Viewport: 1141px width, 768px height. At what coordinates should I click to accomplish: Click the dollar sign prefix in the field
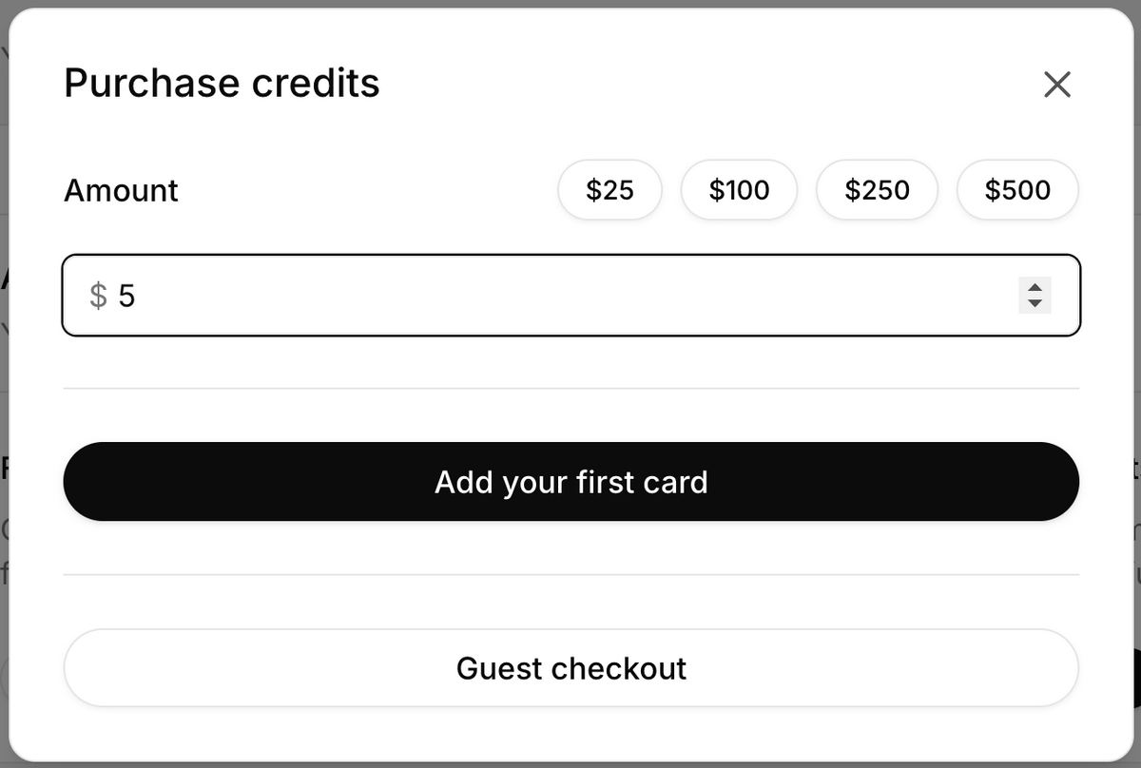point(98,296)
